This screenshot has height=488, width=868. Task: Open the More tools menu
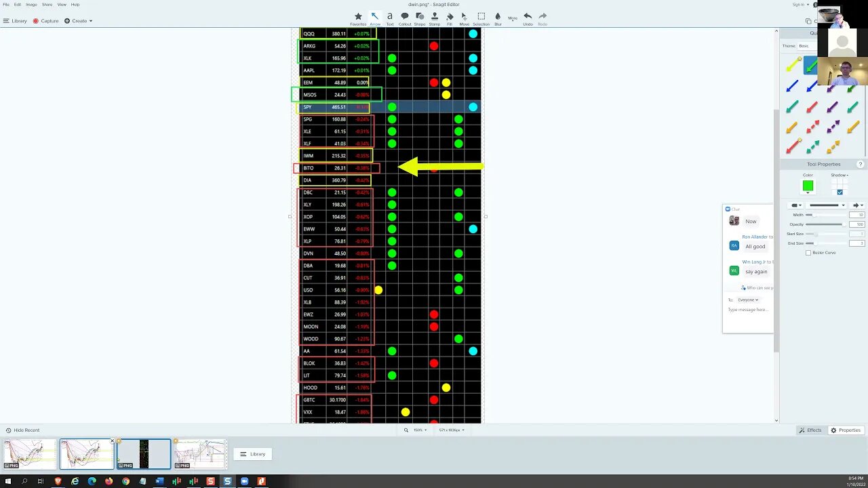pyautogui.click(x=513, y=18)
